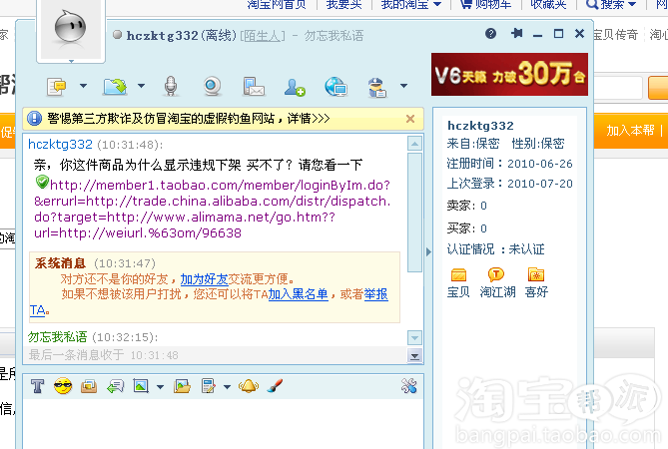Click the message text input area
Screen dimensions: 668x449
(x=220, y=421)
